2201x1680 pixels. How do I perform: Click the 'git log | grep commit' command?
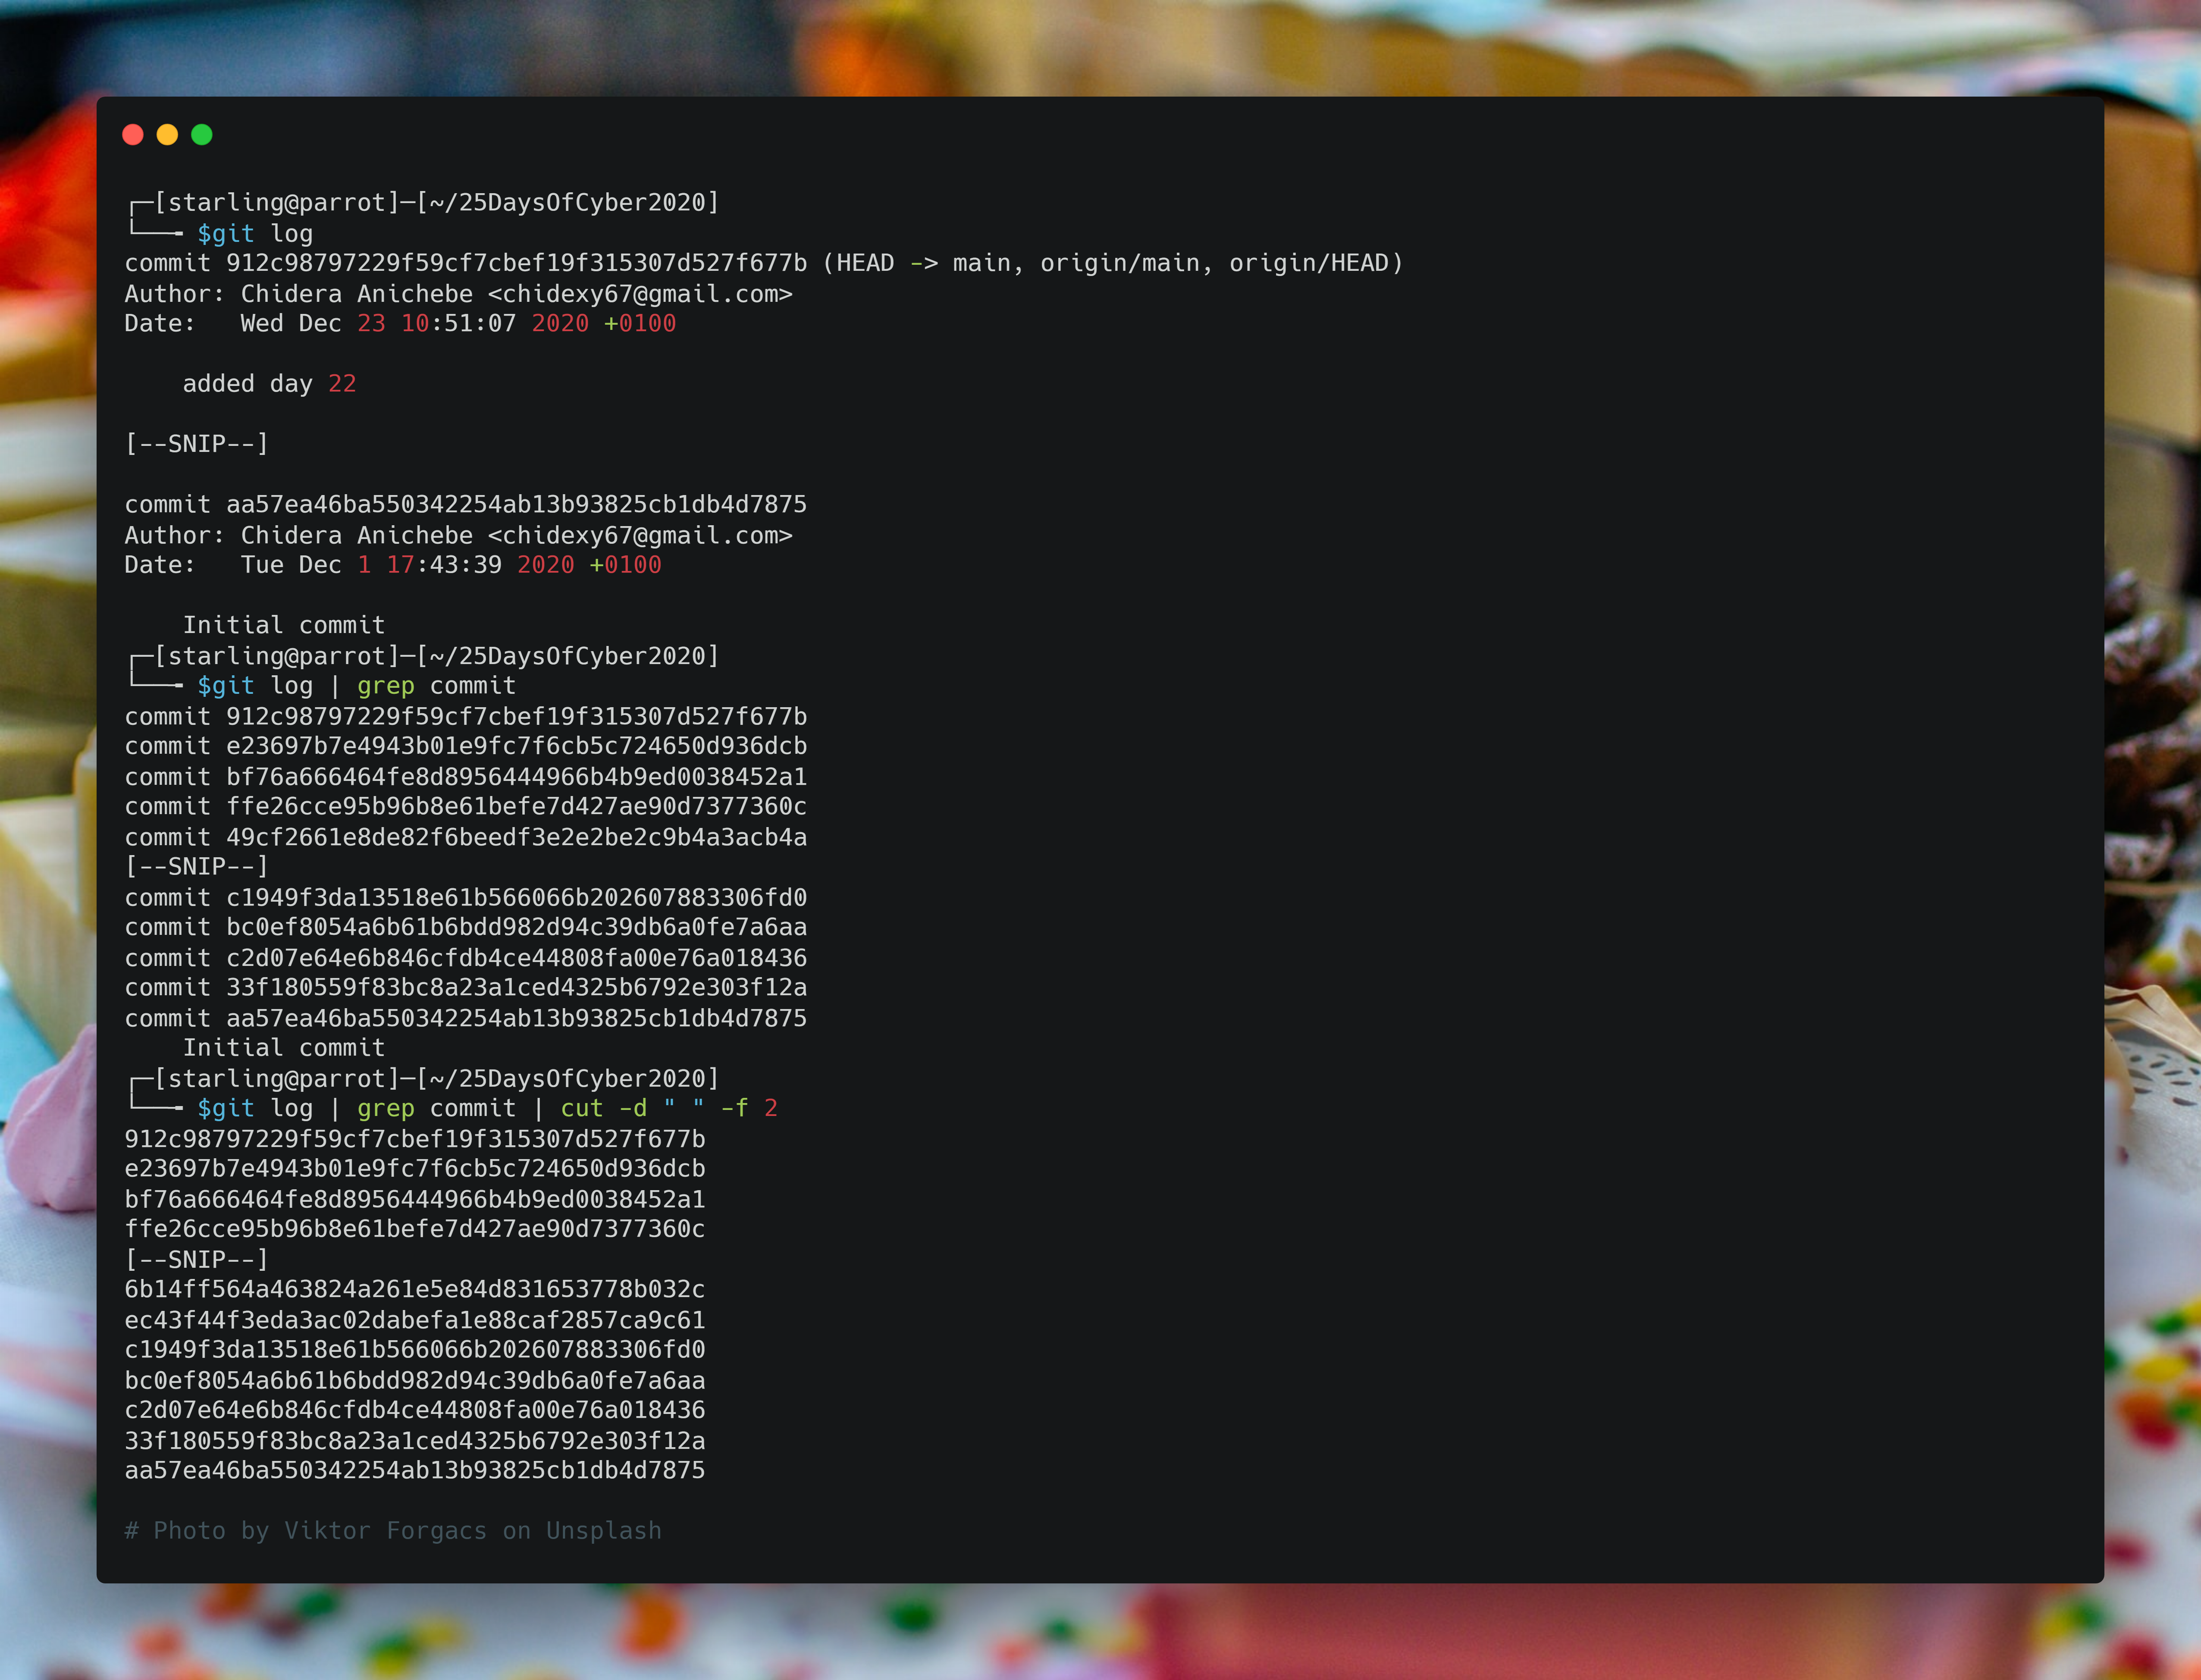click(x=357, y=686)
